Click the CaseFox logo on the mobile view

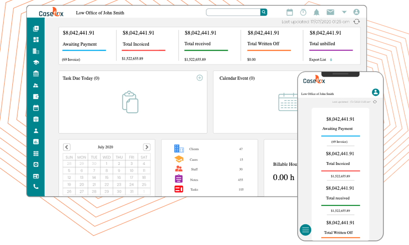[x=314, y=80]
